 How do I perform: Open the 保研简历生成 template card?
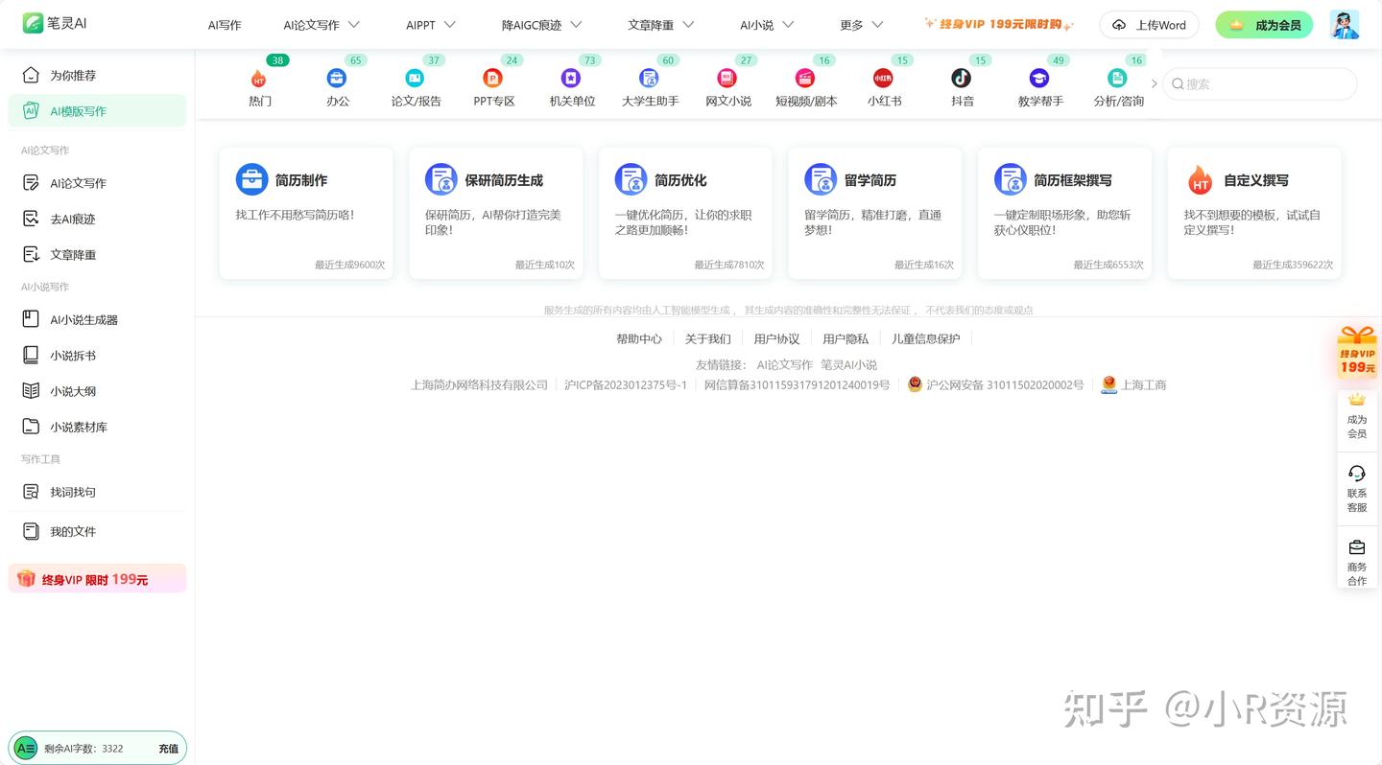[x=495, y=213]
